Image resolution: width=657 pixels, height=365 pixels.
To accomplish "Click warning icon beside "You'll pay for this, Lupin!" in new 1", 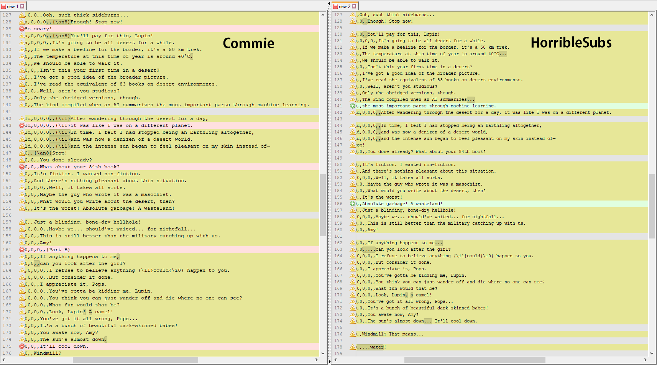I will coord(22,36).
